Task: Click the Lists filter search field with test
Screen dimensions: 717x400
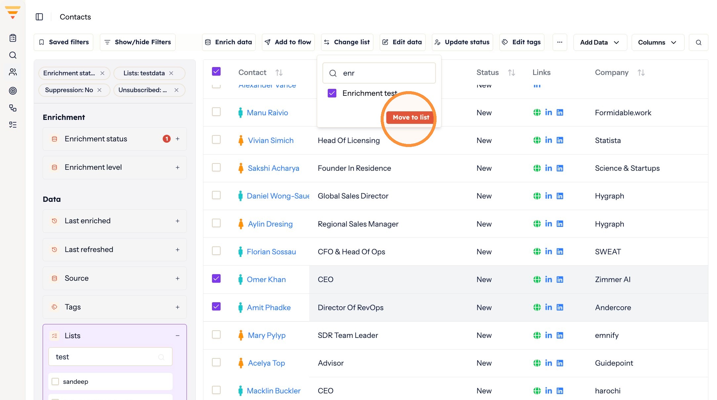Action: [x=110, y=357]
